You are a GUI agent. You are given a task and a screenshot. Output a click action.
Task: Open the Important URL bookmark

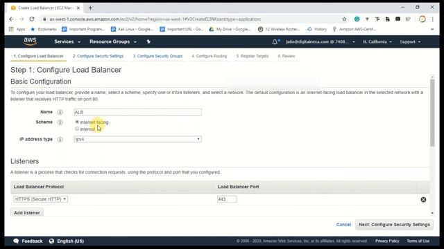(182, 29)
